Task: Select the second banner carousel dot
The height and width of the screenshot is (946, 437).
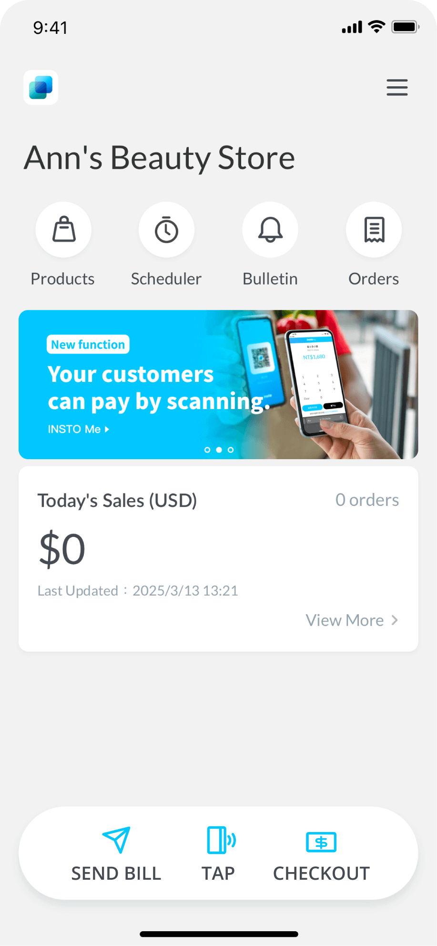Action: pyautogui.click(x=219, y=450)
